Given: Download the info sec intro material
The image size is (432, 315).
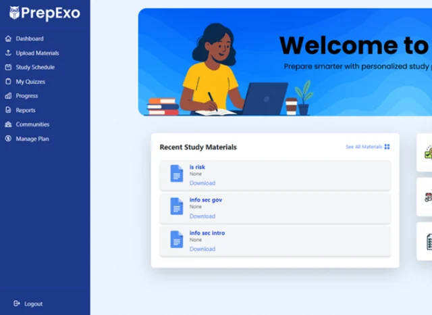Looking at the screenshot, I should [202, 249].
